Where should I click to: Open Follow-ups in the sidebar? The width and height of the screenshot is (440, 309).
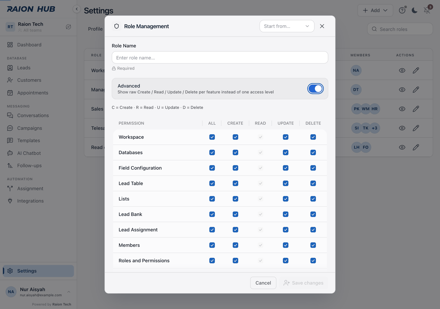[x=38, y=165]
